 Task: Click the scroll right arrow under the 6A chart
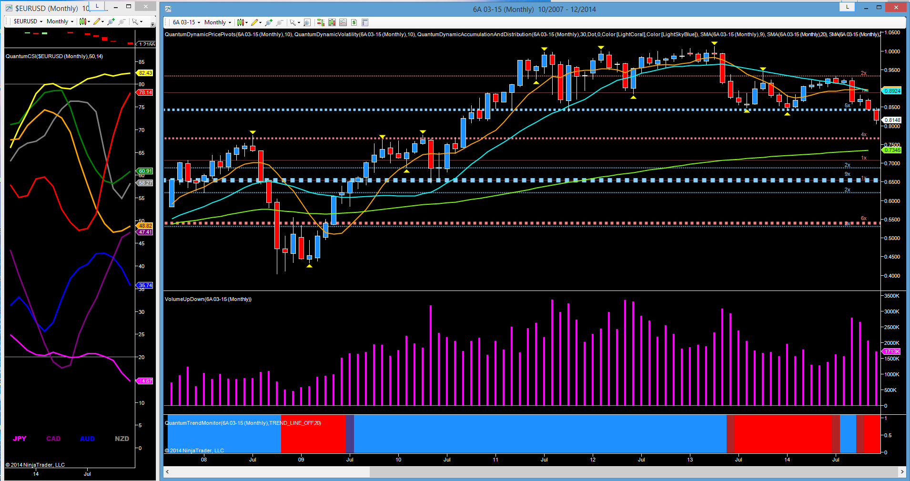click(x=902, y=471)
